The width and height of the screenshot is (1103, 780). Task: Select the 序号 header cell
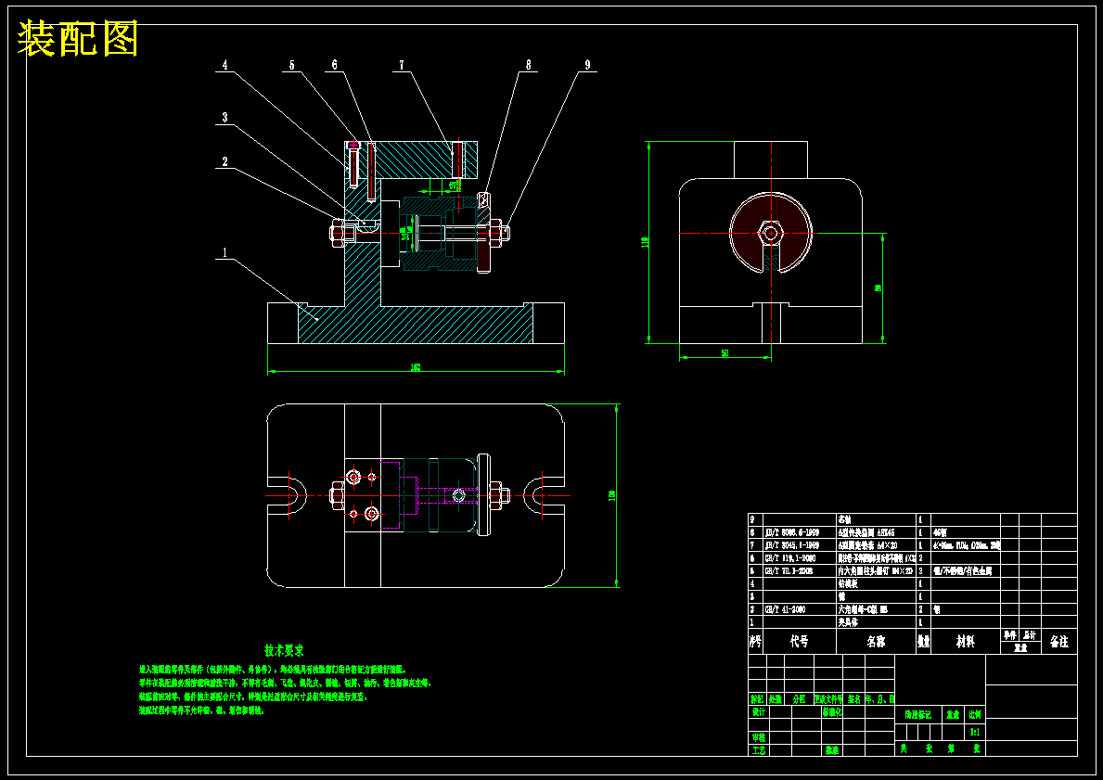[x=755, y=642]
